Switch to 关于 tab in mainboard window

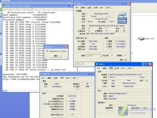click(130, 68)
